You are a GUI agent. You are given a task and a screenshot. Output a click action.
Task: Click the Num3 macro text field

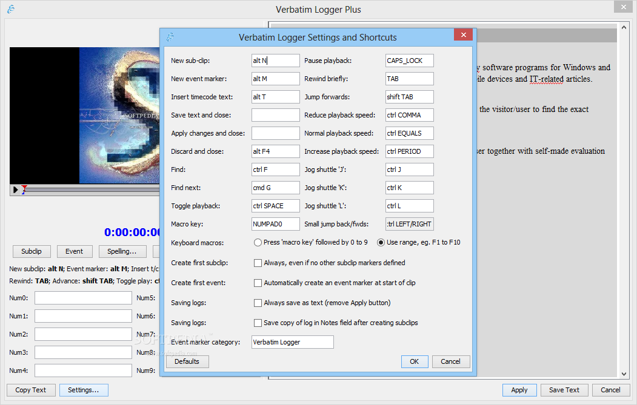point(83,353)
